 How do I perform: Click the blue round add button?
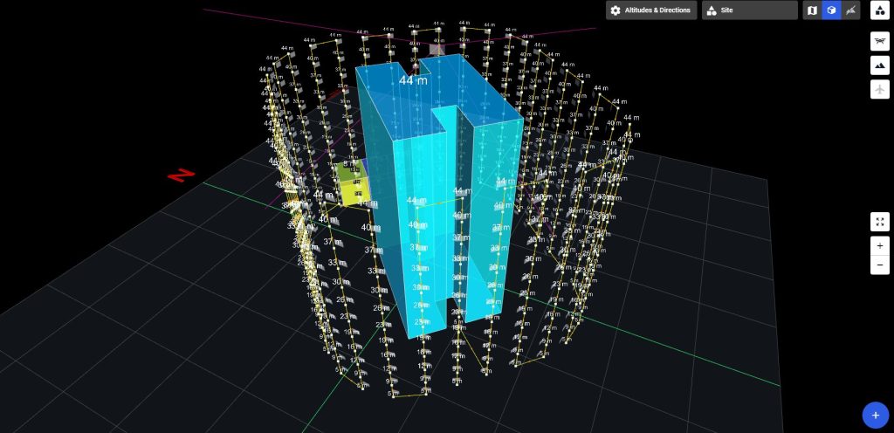(x=875, y=415)
